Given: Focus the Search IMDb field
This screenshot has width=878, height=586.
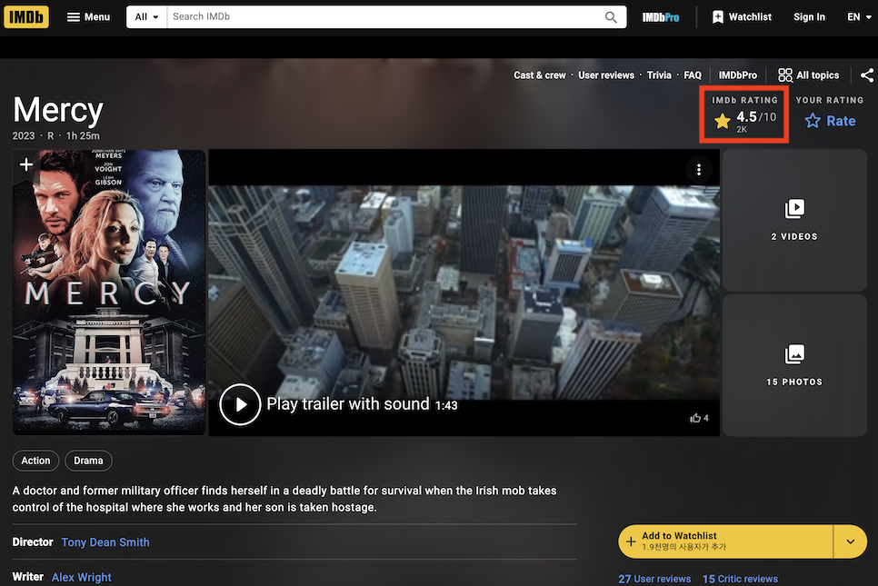Looking at the screenshot, I should (384, 16).
